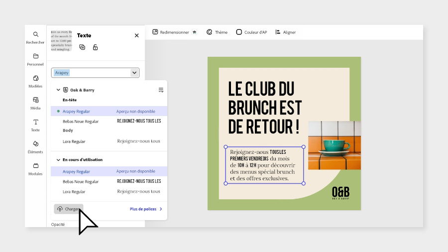
Task: Open the font list filter icon
Action: (161, 90)
